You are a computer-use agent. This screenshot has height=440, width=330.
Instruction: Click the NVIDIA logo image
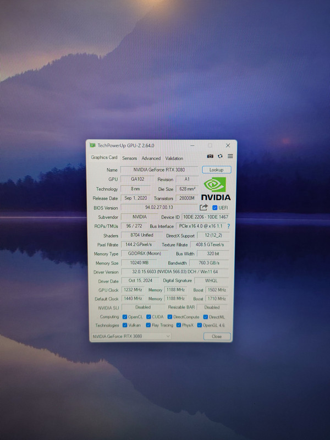(x=216, y=189)
